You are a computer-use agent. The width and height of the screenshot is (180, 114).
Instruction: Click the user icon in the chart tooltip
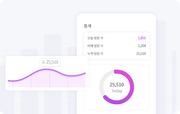[43, 62]
